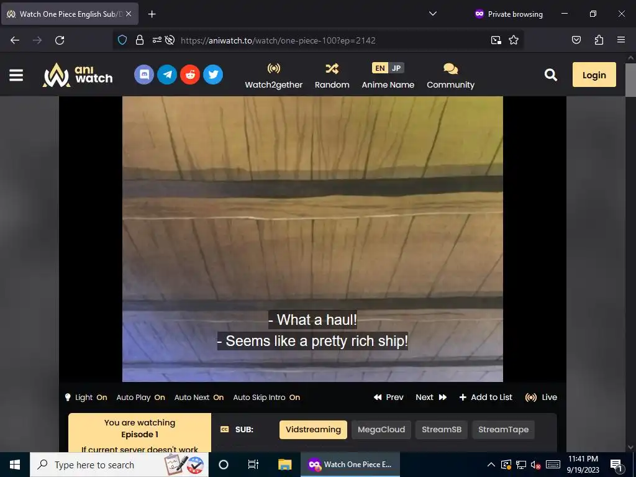Show hidden system tray icons
The width and height of the screenshot is (636, 477).
pos(491,465)
